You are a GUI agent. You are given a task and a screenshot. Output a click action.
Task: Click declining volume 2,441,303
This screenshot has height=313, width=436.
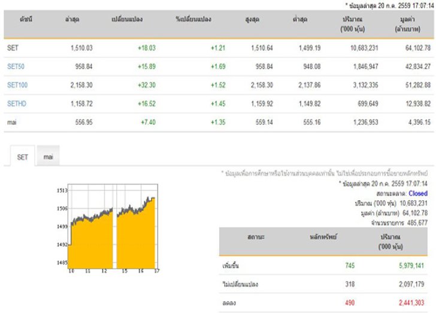tap(411, 303)
